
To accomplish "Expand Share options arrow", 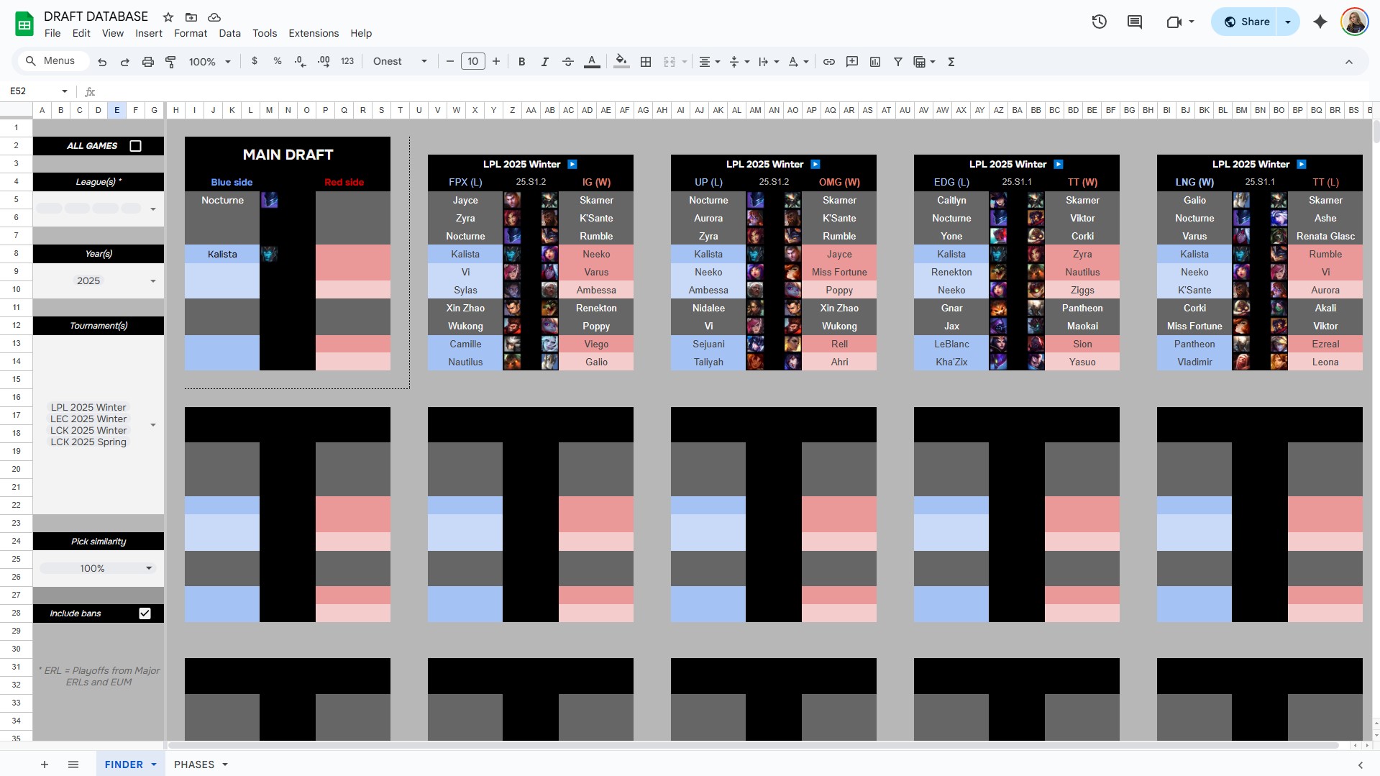I will click(1288, 22).
